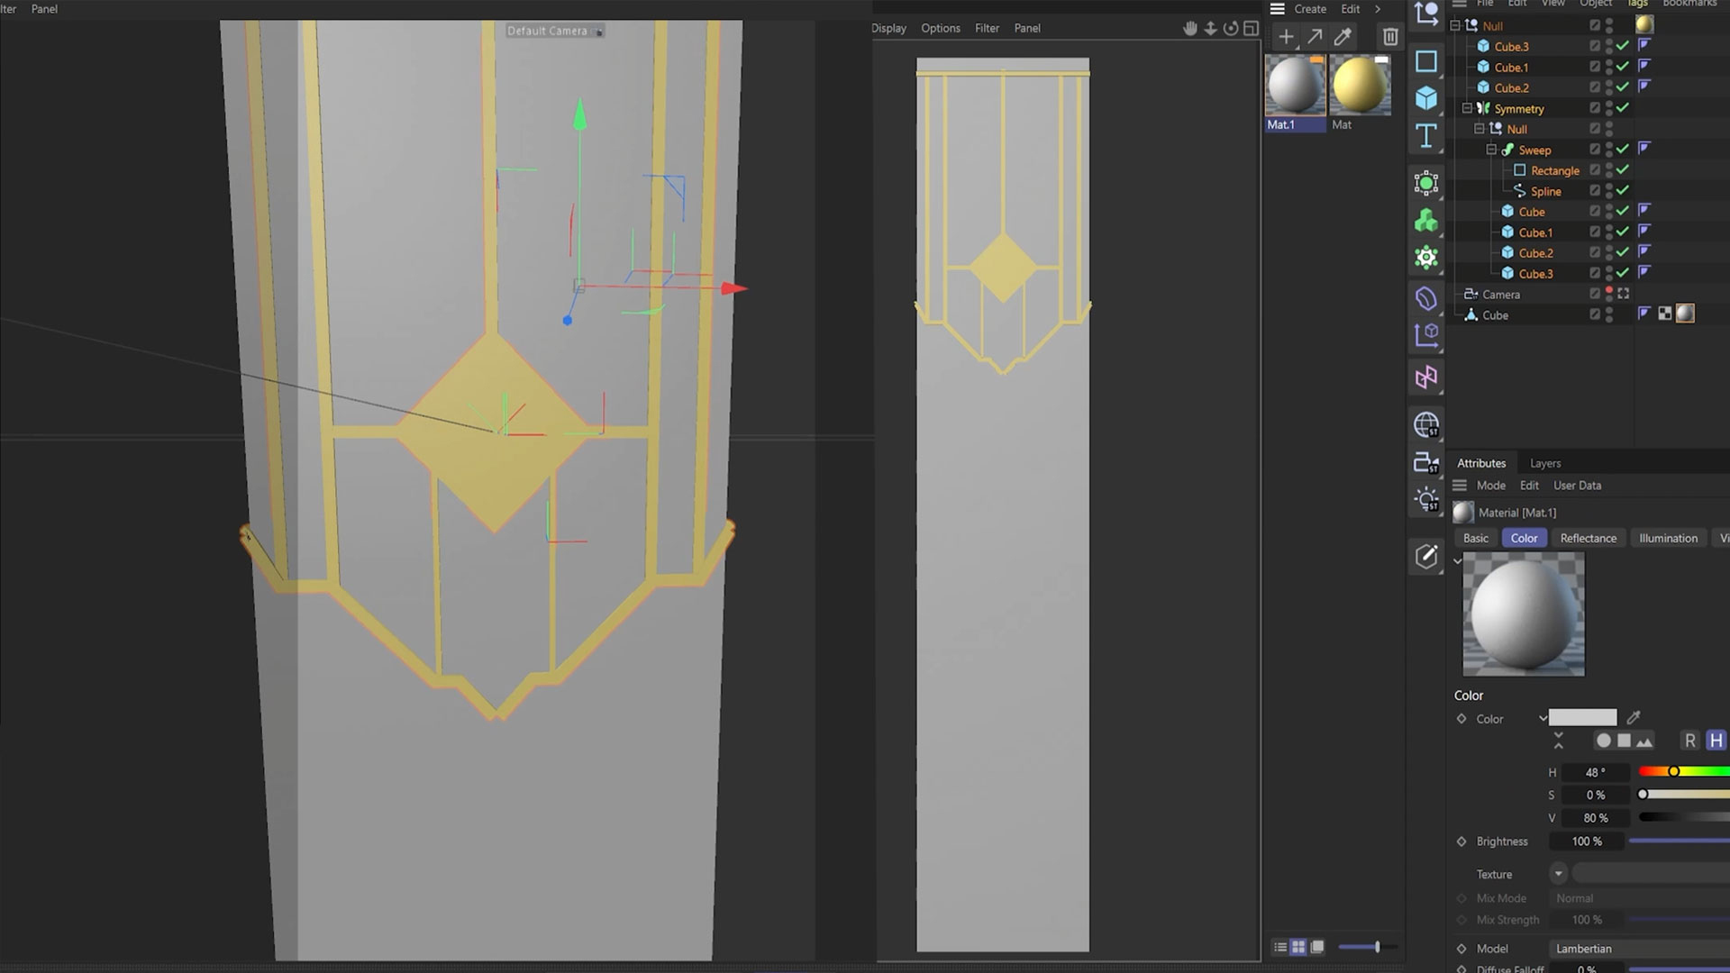Toggle the Sweep object's enable checkmark
1730x973 pixels.
pyautogui.click(x=1623, y=150)
